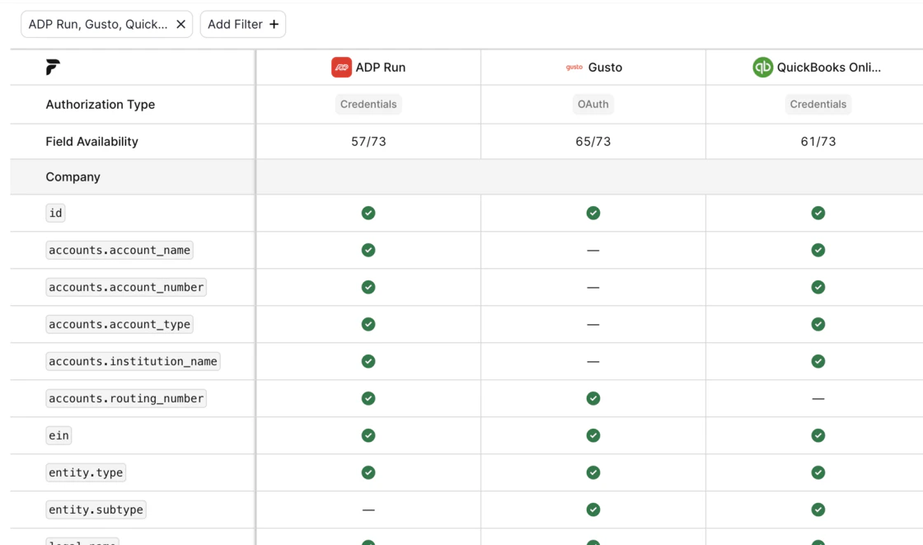Select the ADP Run logo icon
The height and width of the screenshot is (545, 923).
pos(341,67)
